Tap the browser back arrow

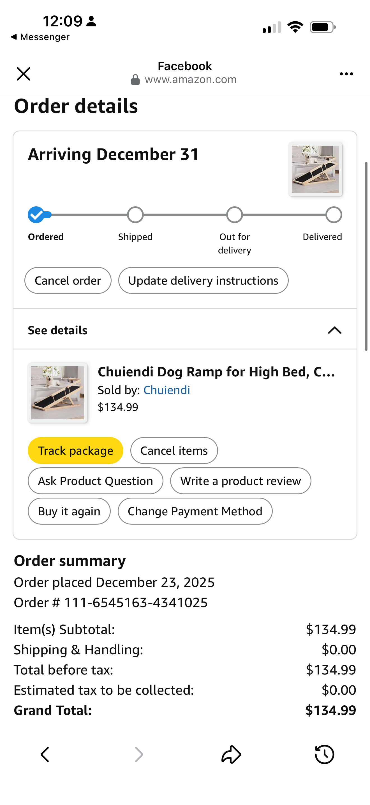(45, 754)
